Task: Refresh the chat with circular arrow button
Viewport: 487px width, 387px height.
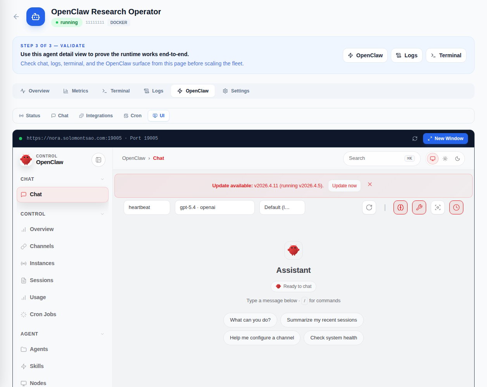Action: coord(369,207)
